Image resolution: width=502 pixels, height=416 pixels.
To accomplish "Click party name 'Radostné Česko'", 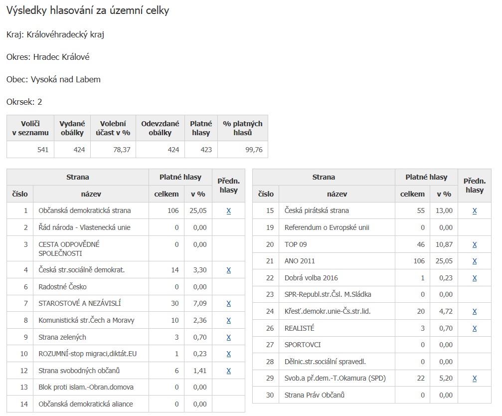I will pyautogui.click(x=62, y=287).
